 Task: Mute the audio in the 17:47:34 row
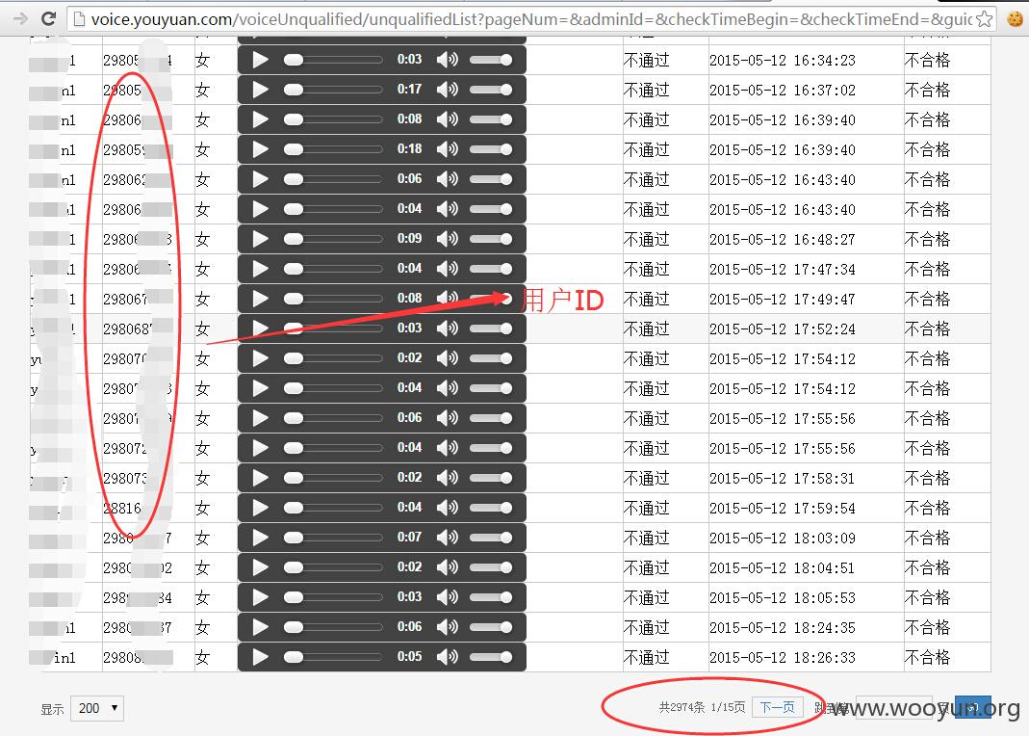point(448,269)
